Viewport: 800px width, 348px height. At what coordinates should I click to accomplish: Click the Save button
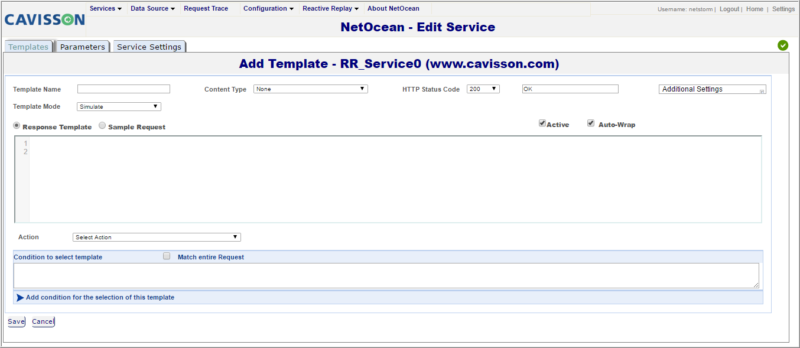pos(16,322)
